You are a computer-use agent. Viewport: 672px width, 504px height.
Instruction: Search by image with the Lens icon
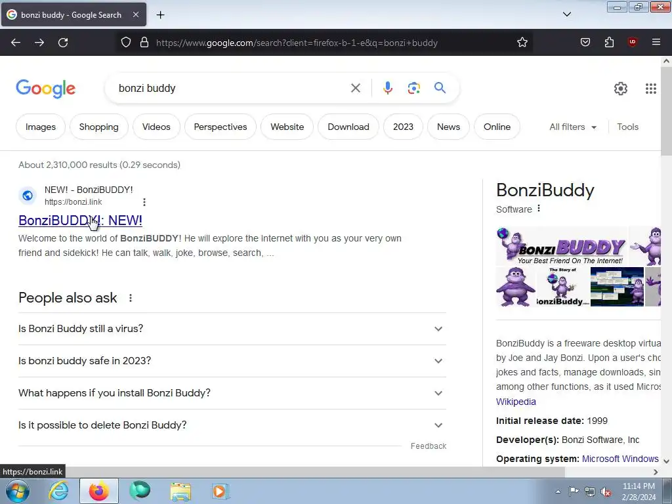pyautogui.click(x=413, y=89)
